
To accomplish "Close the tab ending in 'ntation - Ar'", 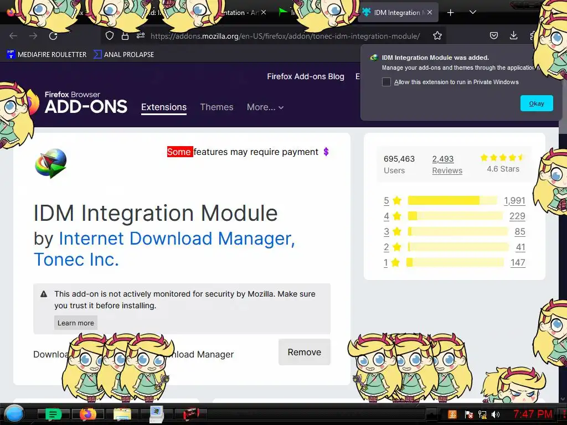I will point(264,12).
